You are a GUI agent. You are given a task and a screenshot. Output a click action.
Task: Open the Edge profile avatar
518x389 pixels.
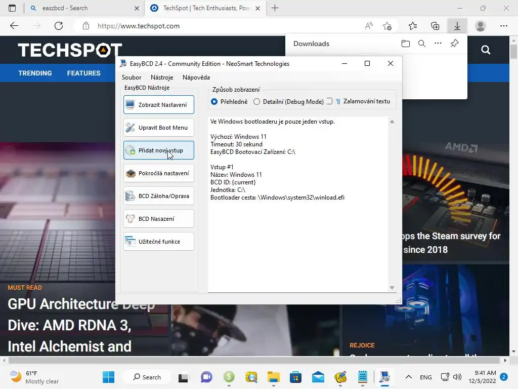pyautogui.click(x=481, y=26)
